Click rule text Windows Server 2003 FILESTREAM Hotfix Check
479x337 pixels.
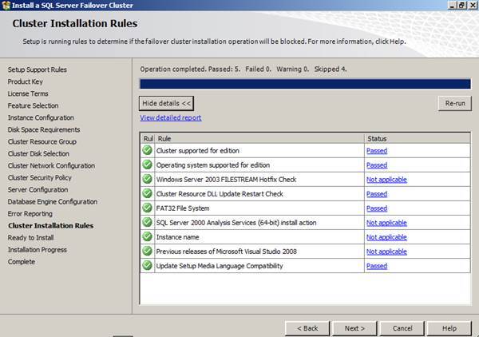pos(226,180)
